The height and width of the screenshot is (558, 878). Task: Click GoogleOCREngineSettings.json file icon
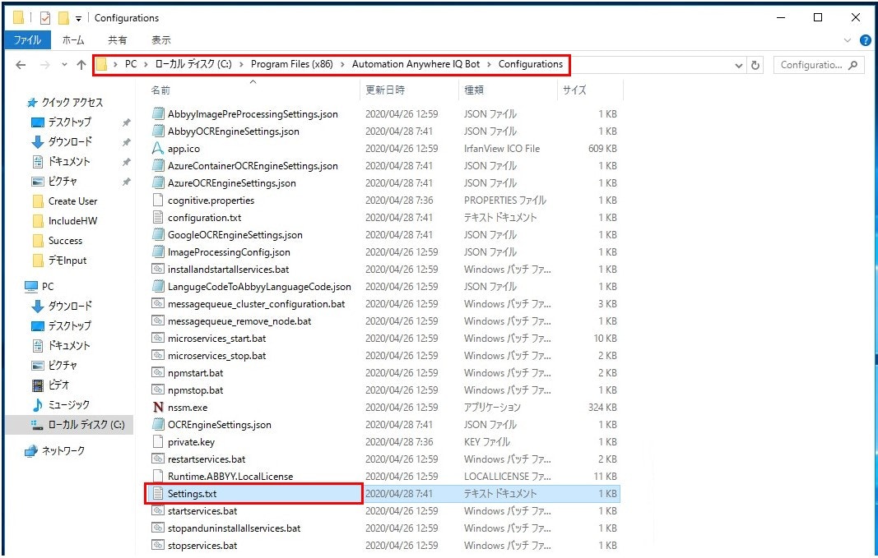159,235
